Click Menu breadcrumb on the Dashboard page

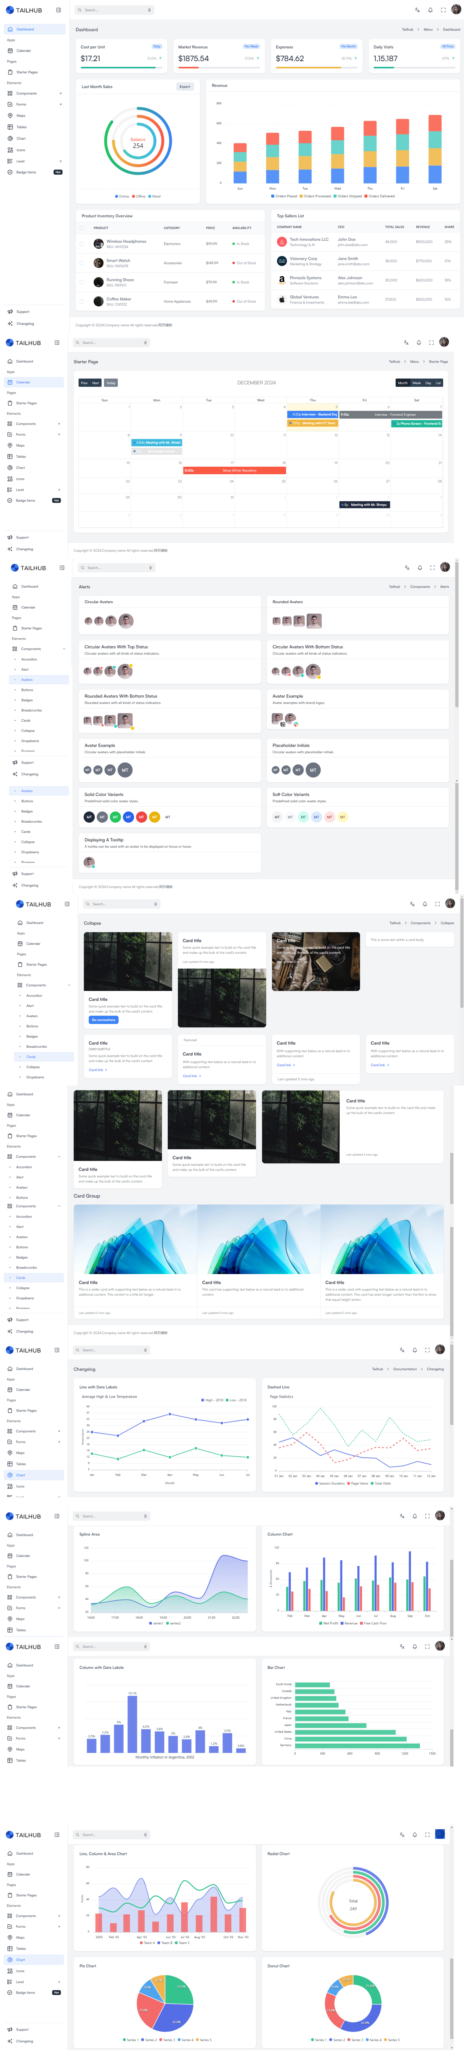428,30
